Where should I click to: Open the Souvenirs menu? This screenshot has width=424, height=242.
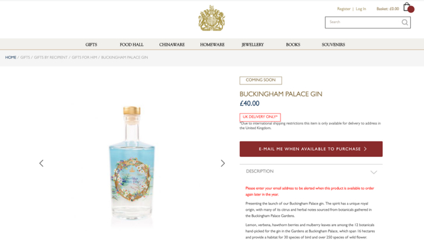333,45
